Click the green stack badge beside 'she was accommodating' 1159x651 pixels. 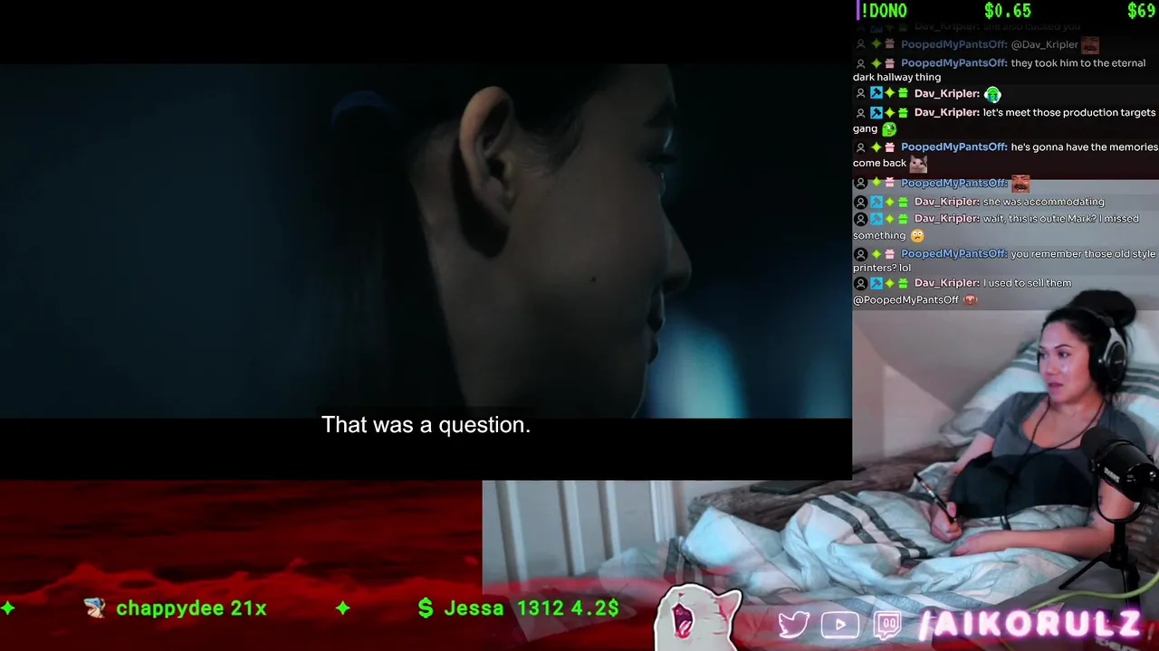903,202
